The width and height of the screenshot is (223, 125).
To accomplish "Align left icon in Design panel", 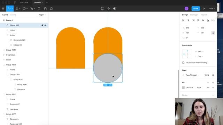I will point(183,20).
